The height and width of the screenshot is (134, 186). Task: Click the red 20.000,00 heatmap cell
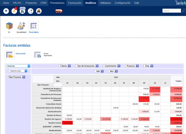point(144,98)
